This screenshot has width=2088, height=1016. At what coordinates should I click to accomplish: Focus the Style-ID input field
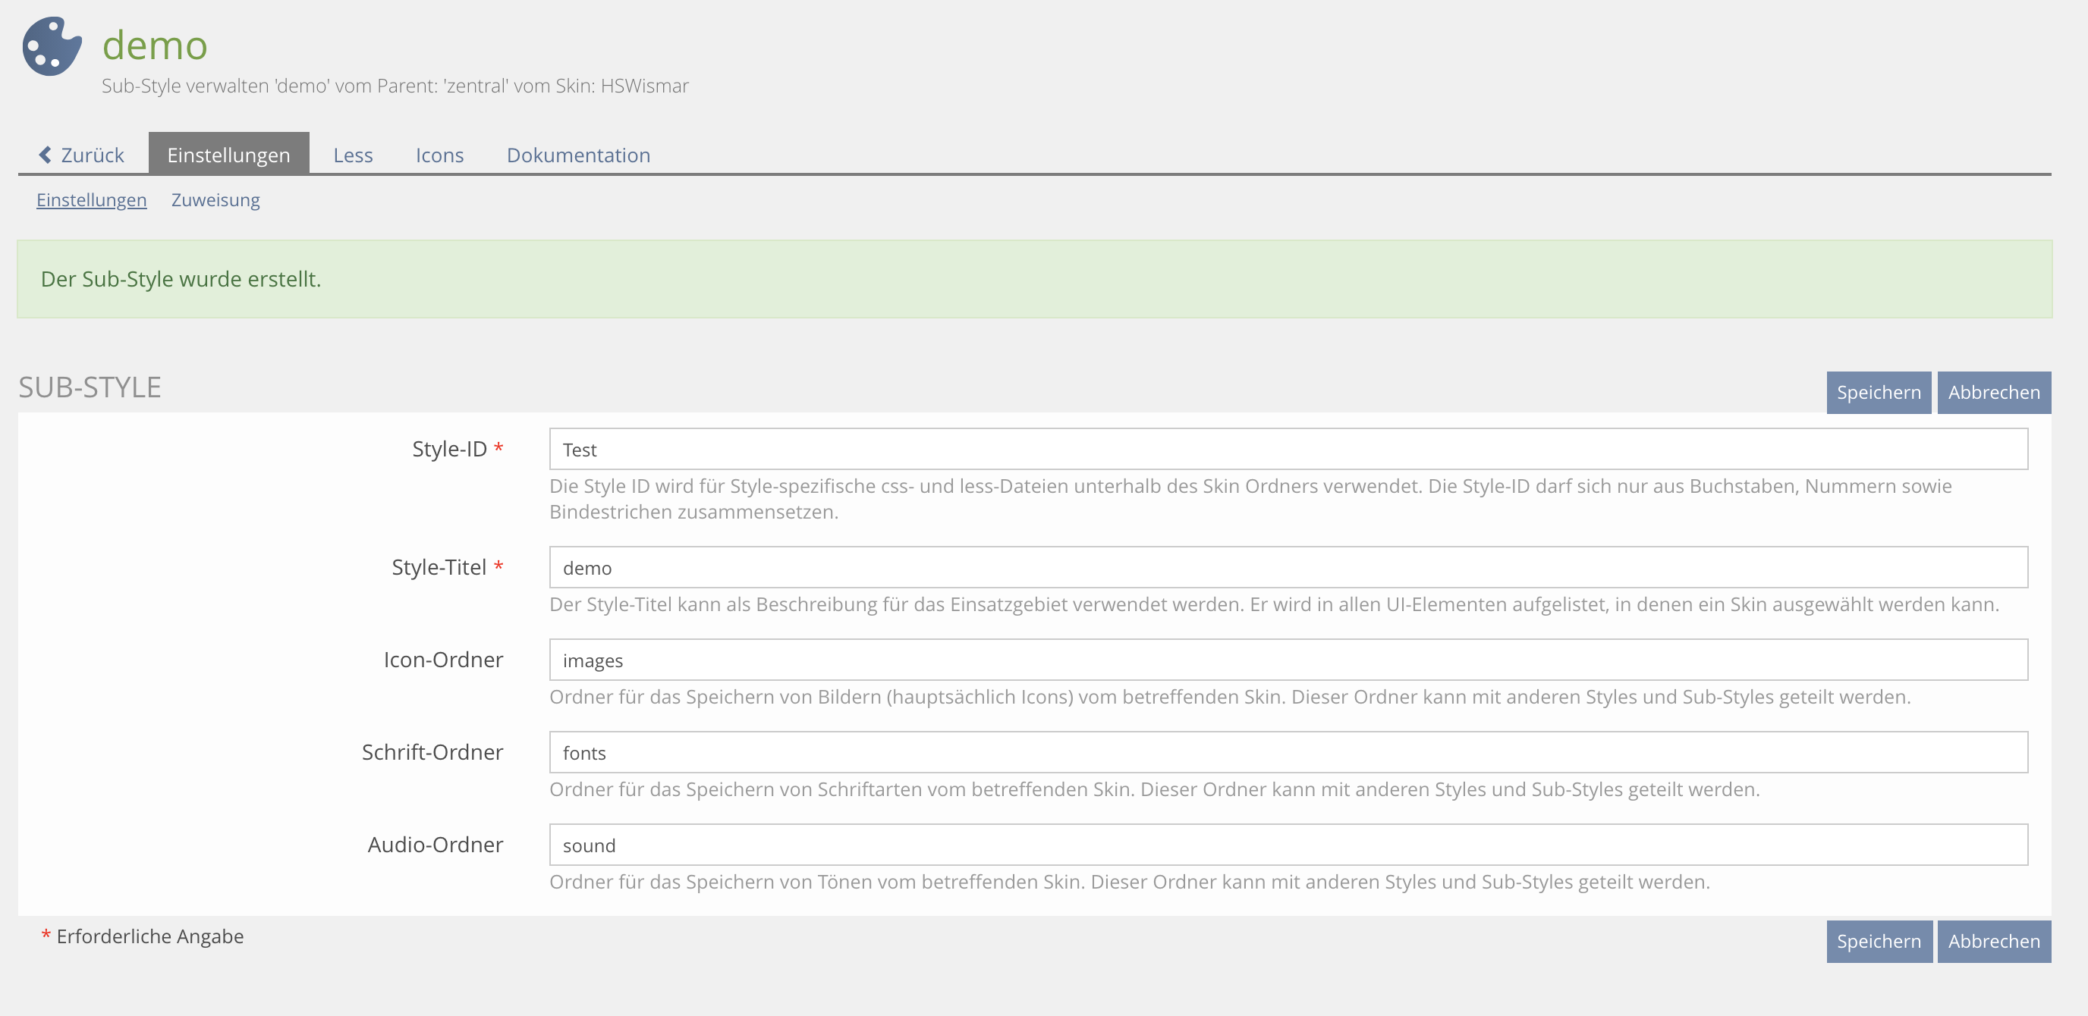click(x=1288, y=450)
